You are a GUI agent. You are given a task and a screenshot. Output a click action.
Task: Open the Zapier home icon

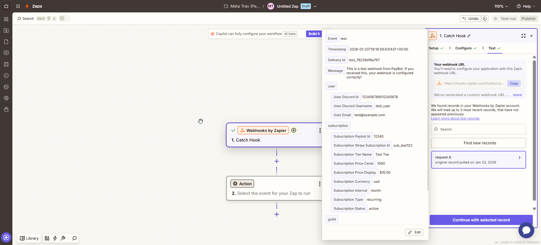click(x=6, y=6)
